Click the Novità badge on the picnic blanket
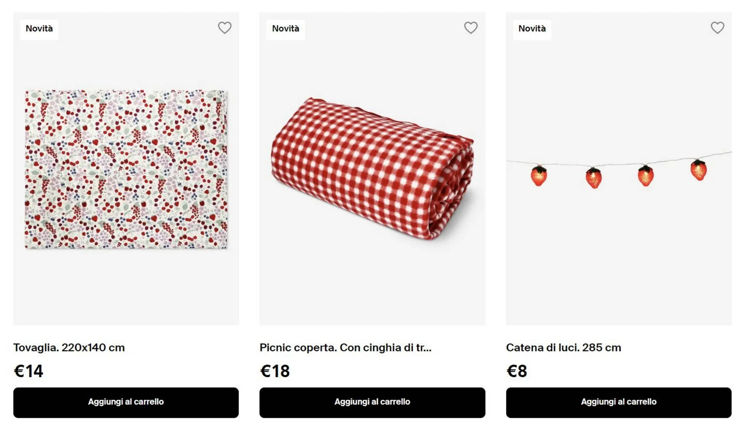The image size is (740, 429). (286, 29)
